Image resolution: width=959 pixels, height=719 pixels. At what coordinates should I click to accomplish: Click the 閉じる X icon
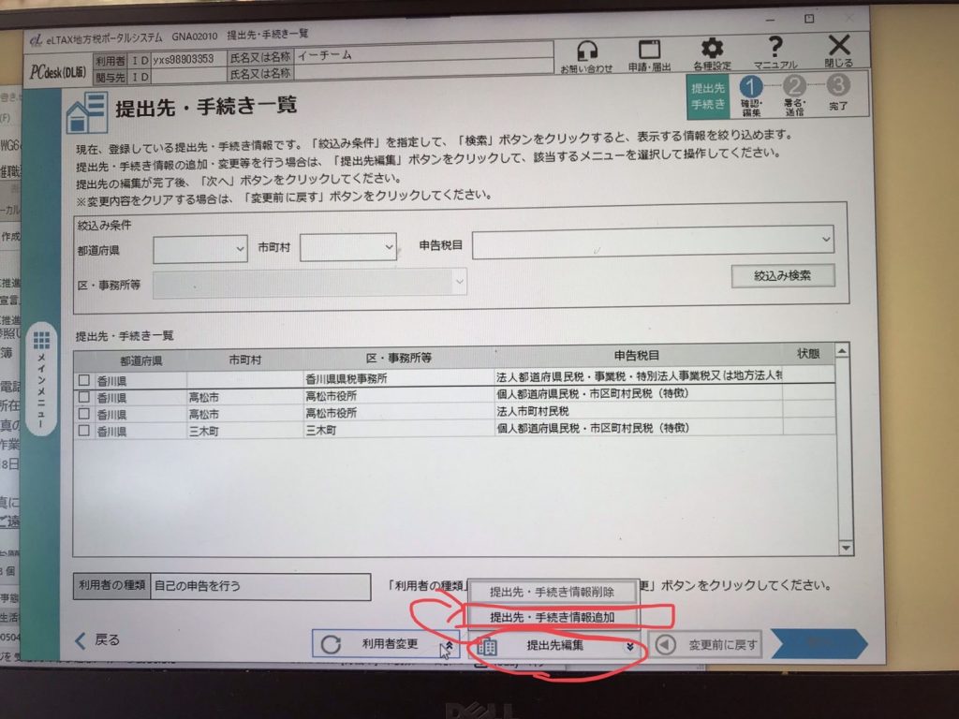tap(838, 51)
